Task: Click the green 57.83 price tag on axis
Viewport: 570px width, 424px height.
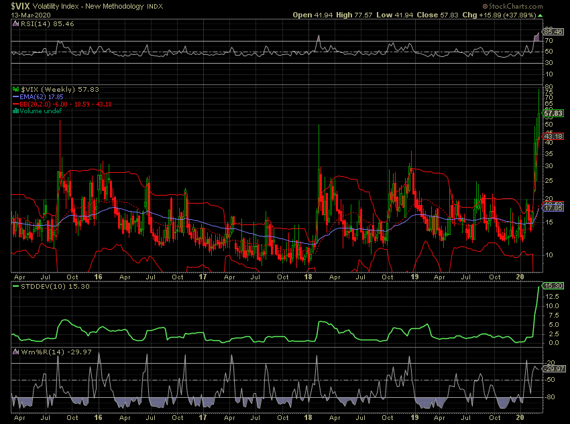Action: point(553,114)
